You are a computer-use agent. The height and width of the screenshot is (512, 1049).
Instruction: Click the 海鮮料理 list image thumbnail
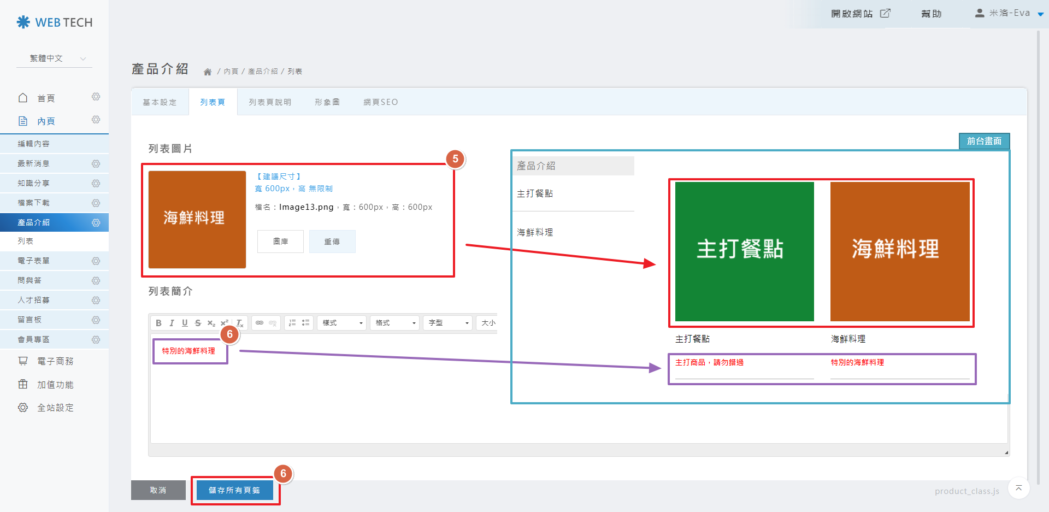tap(197, 219)
